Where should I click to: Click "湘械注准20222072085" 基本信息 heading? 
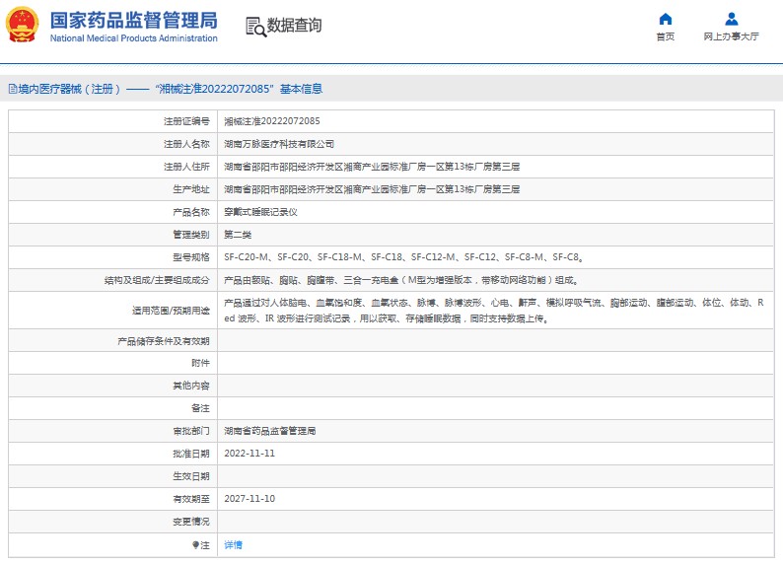tap(239, 90)
